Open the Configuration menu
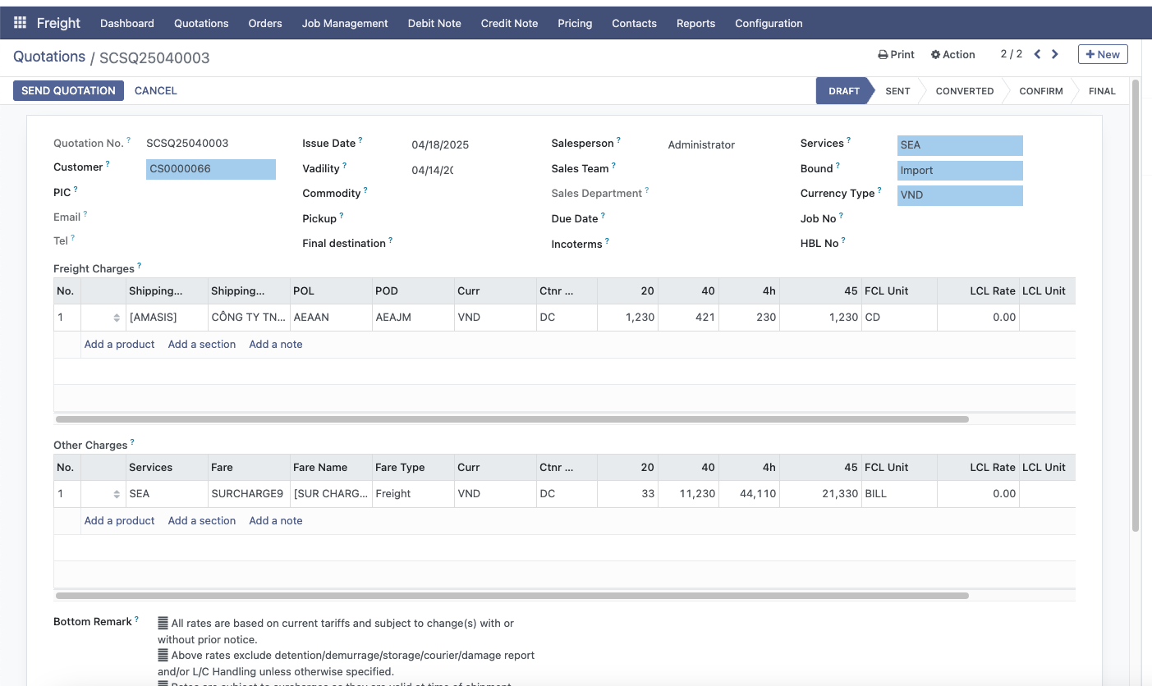The width and height of the screenshot is (1152, 686). click(x=769, y=23)
